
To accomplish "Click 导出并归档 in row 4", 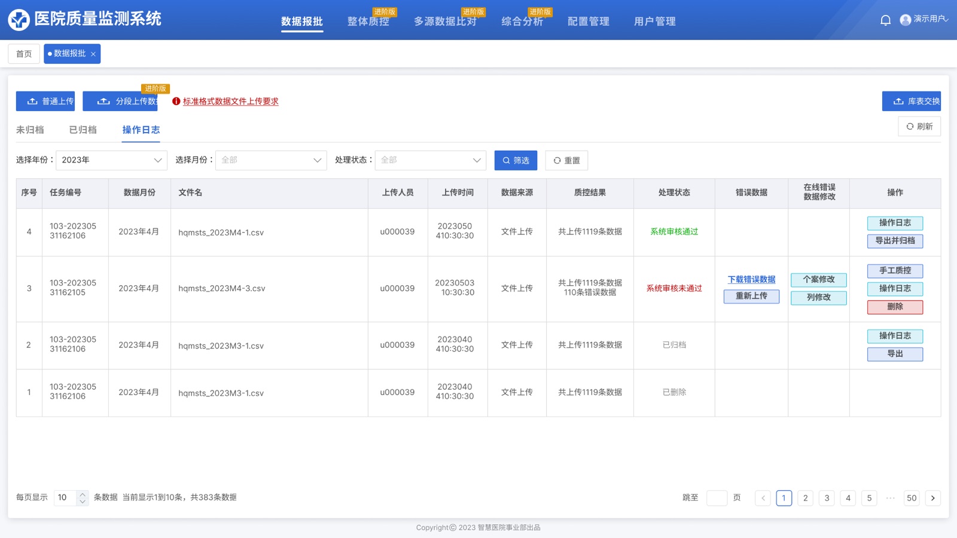I will (x=895, y=241).
